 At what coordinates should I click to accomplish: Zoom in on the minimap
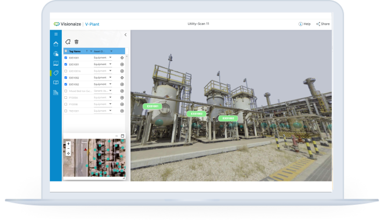(68, 143)
